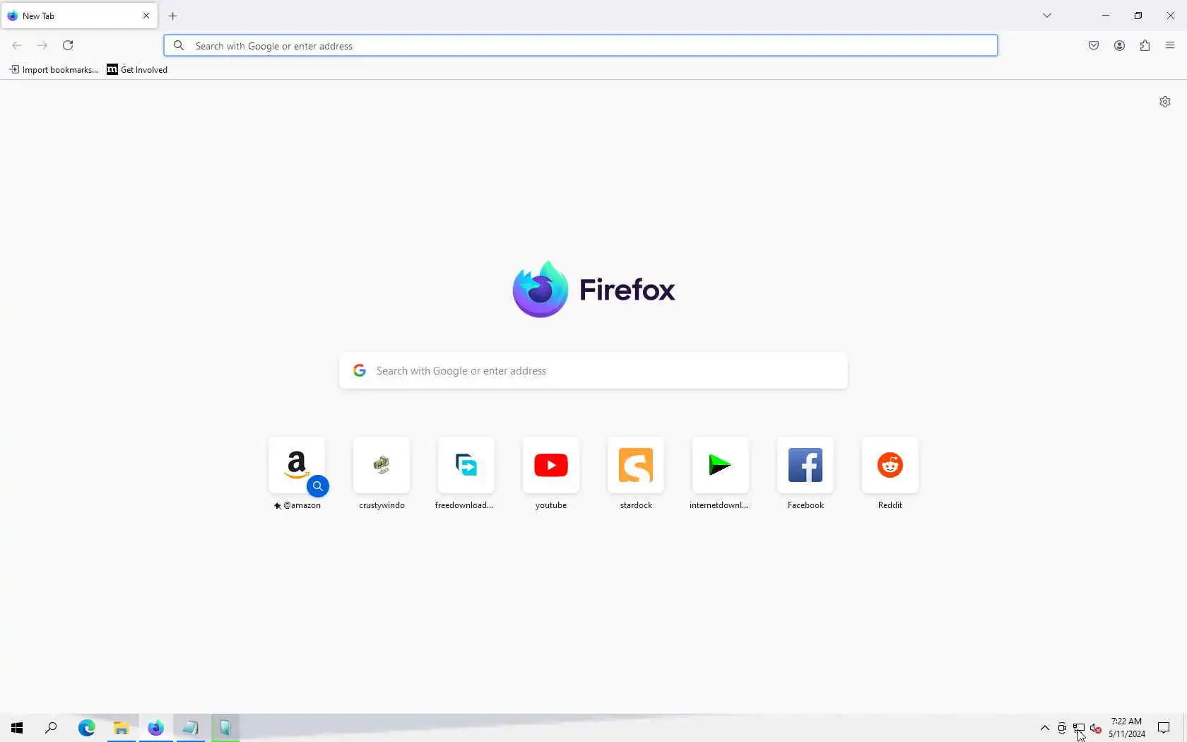
Task: Open the Firefox account icon
Action: coord(1119,45)
